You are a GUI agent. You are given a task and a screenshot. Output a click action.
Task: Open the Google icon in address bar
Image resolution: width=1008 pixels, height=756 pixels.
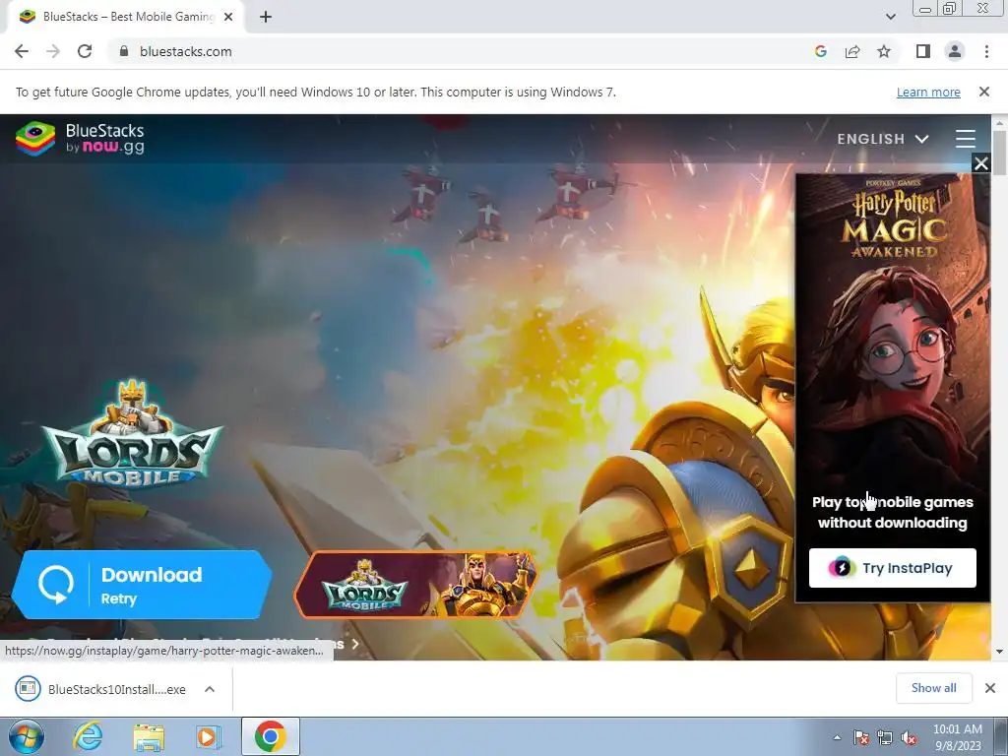point(820,51)
